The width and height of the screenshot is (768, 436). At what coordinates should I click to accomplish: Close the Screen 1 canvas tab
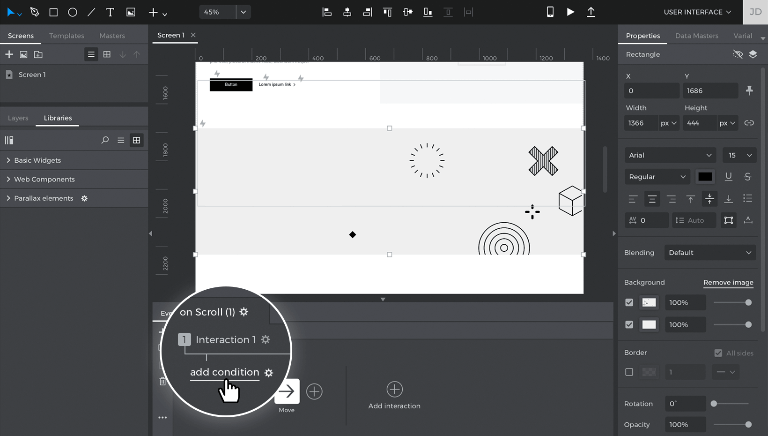click(x=193, y=35)
